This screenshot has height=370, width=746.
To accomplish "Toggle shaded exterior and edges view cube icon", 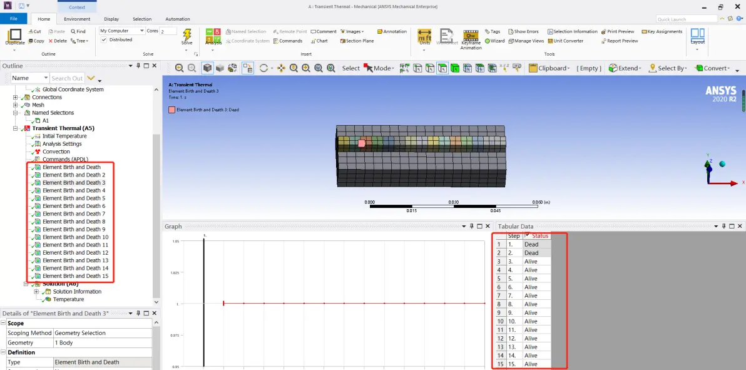I will click(207, 68).
